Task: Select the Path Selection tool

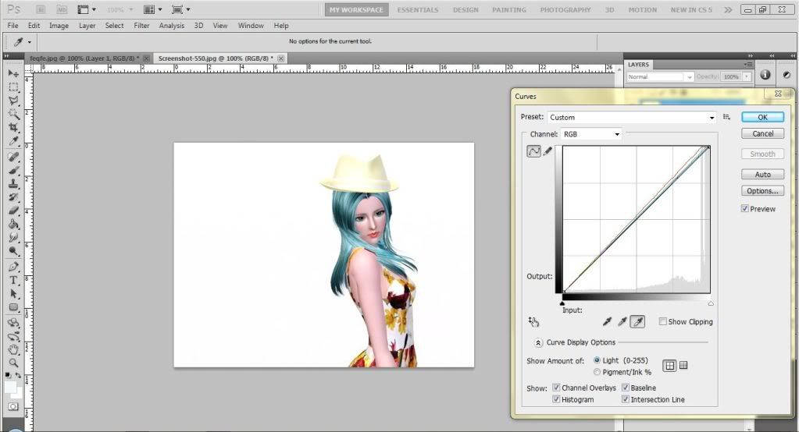Action: coord(13,294)
